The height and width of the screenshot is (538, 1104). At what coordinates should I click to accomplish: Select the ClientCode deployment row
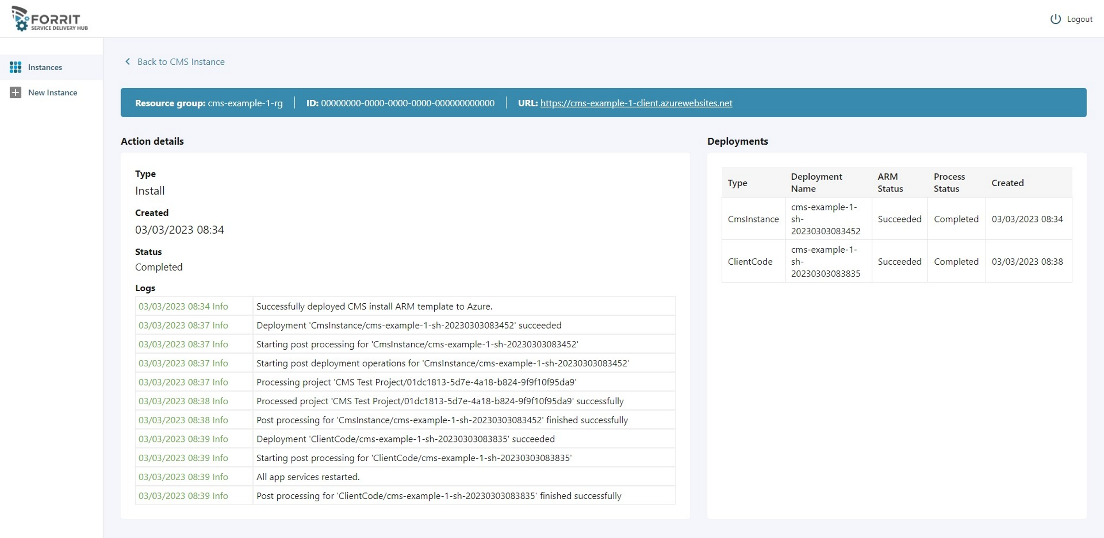(x=897, y=261)
